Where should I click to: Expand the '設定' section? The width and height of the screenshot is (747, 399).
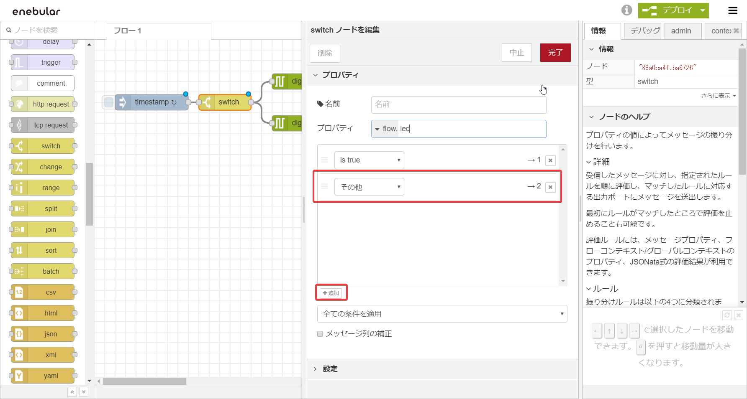click(x=330, y=369)
